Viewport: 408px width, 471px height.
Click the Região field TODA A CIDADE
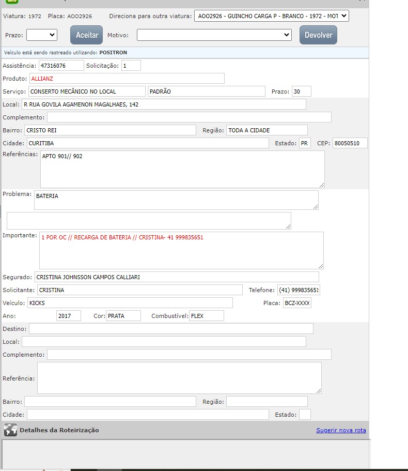pos(266,130)
